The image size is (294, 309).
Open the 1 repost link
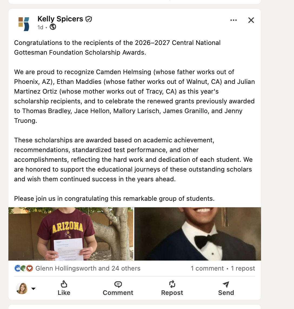tap(243, 268)
